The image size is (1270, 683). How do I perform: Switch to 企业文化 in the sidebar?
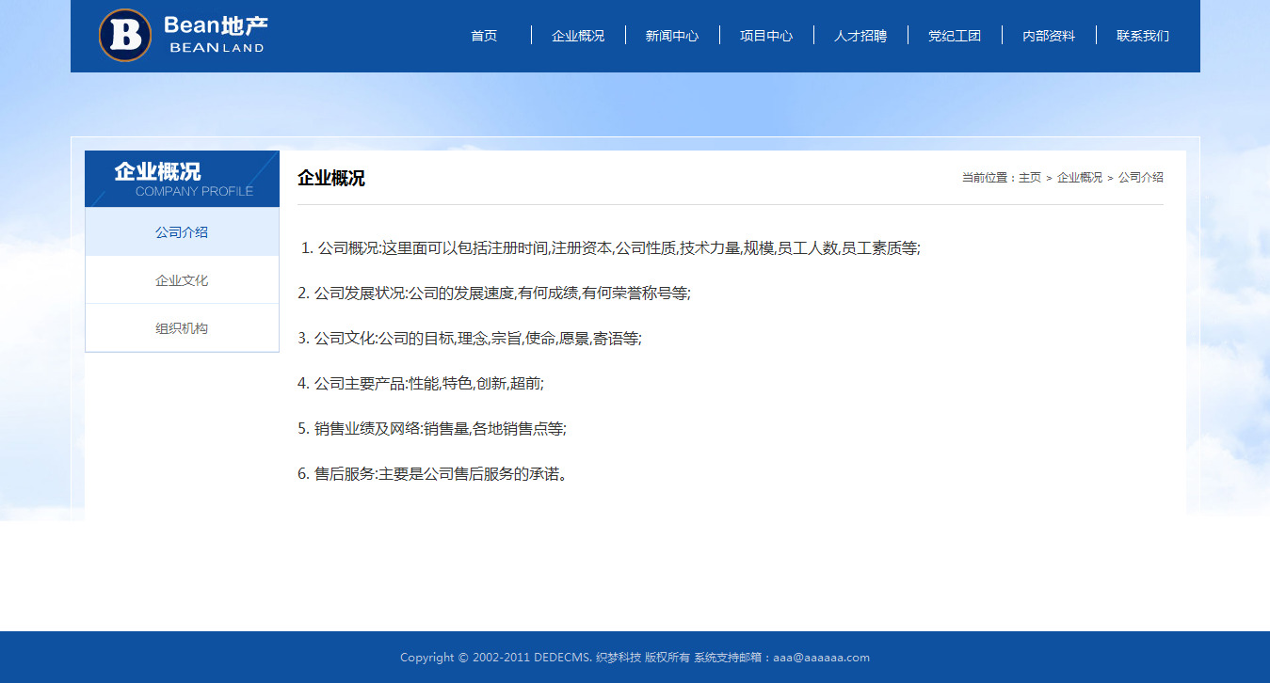[x=182, y=280]
